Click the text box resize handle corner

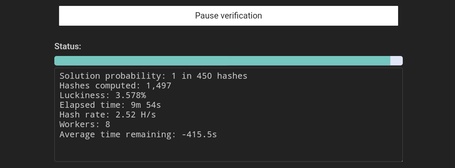[401, 160]
